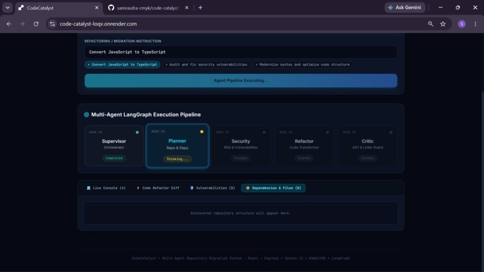Click the Refactor node grey status dot

coord(327,133)
